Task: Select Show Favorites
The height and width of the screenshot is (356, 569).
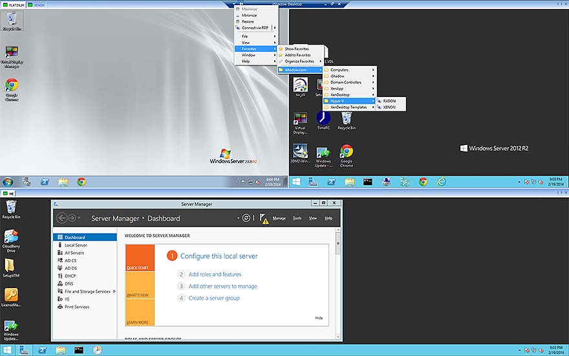Action: (x=301, y=49)
